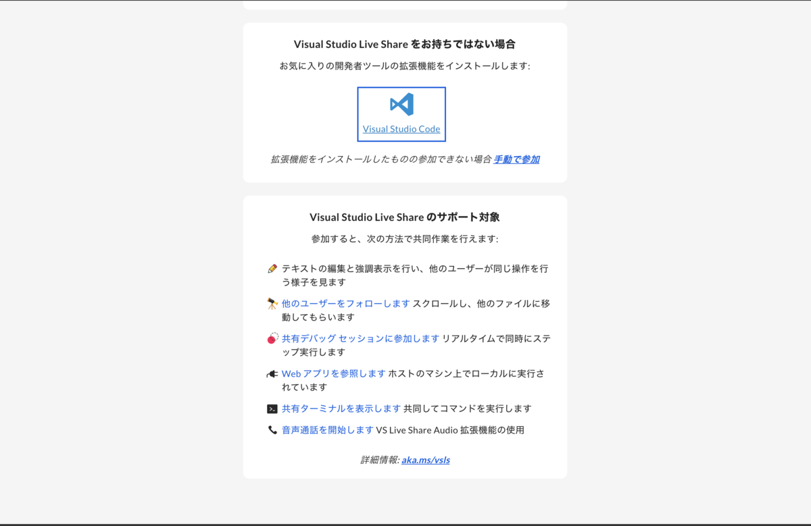The height and width of the screenshot is (526, 811).
Task: Open 共有ターミナルを表示します link
Action: (x=341, y=409)
